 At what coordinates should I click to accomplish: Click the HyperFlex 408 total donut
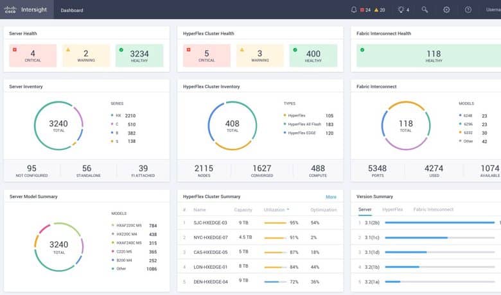pyautogui.click(x=233, y=126)
